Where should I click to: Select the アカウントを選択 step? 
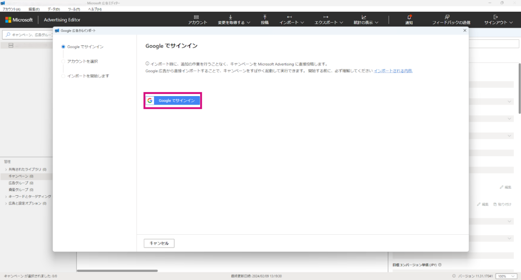82,61
